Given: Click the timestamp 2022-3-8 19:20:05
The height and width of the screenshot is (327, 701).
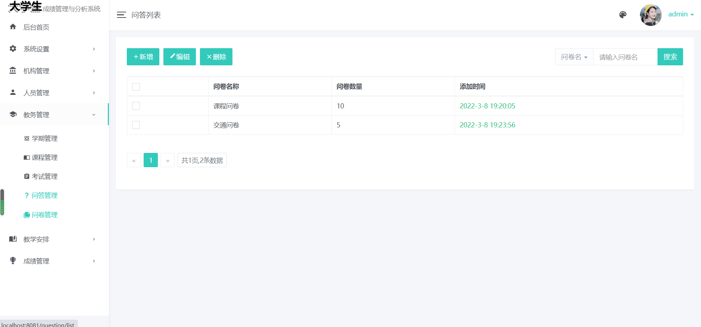Looking at the screenshot, I should (487, 106).
